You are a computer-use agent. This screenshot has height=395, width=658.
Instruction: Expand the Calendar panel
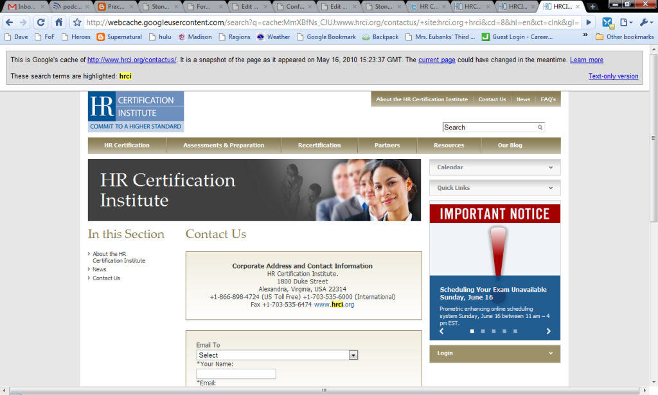pos(495,167)
